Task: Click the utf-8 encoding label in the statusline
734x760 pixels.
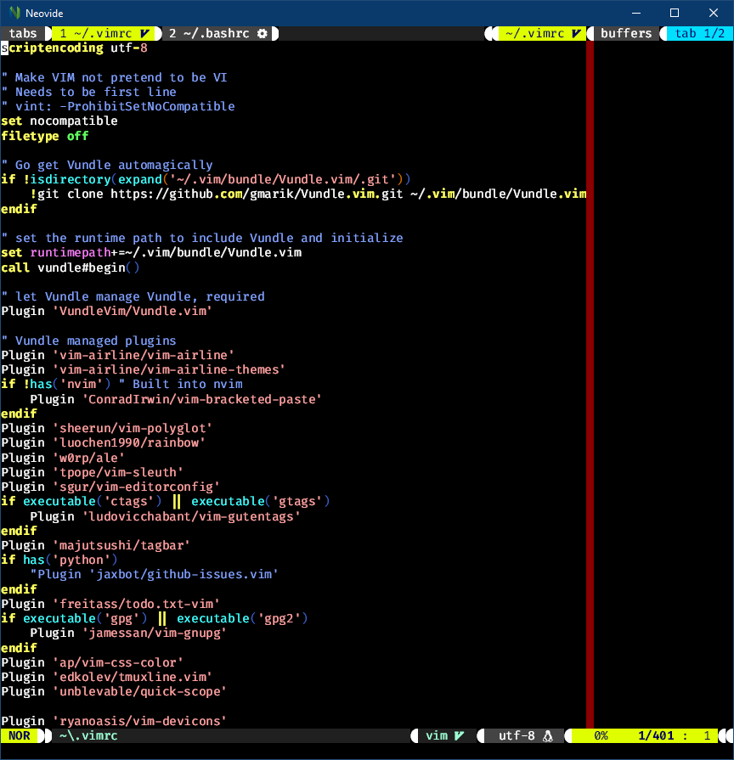Action: (517, 735)
